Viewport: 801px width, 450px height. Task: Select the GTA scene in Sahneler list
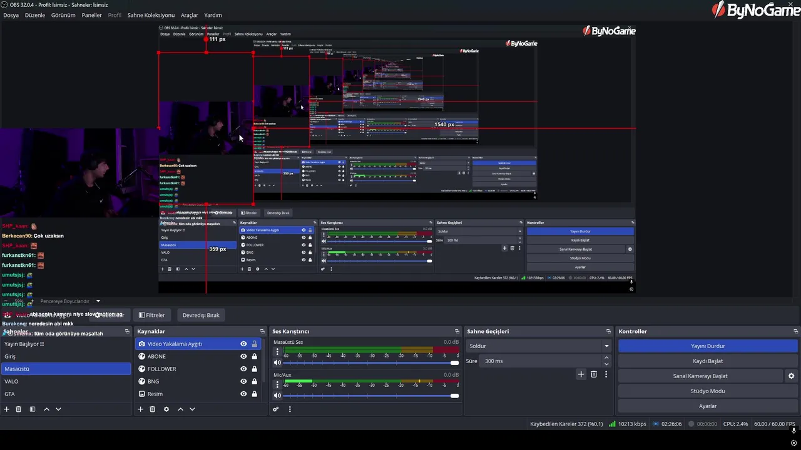point(66,394)
